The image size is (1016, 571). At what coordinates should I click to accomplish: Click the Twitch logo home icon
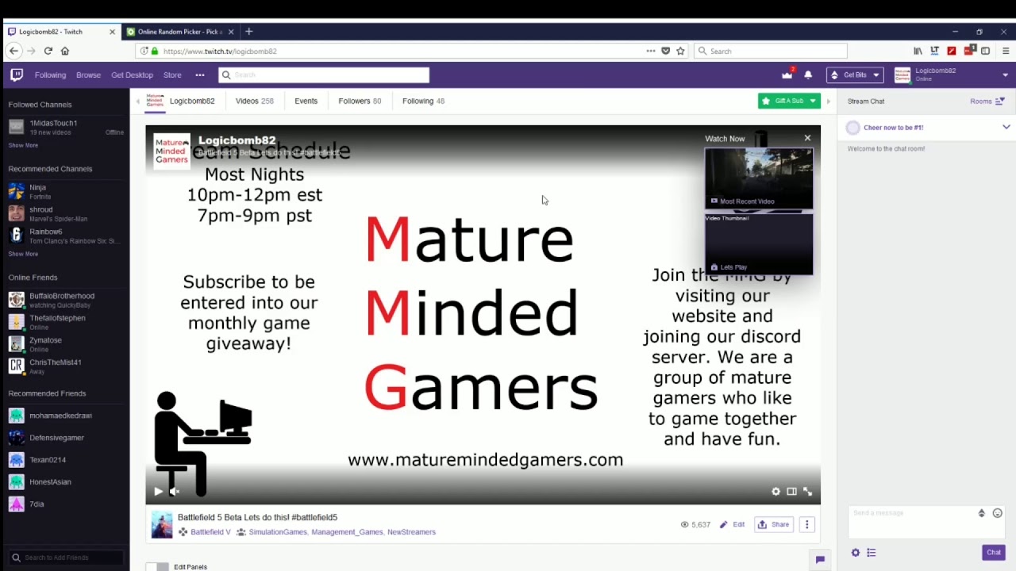click(17, 75)
